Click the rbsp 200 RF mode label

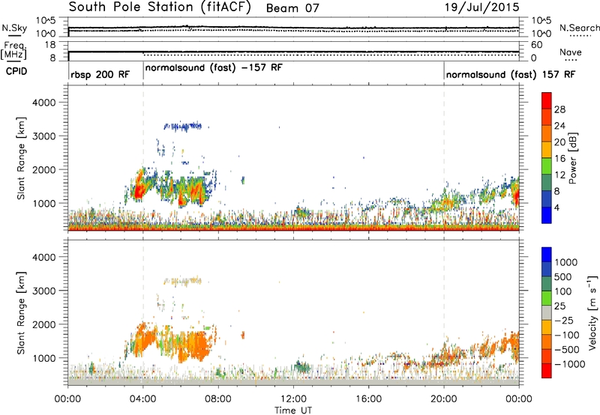pyautogui.click(x=100, y=74)
